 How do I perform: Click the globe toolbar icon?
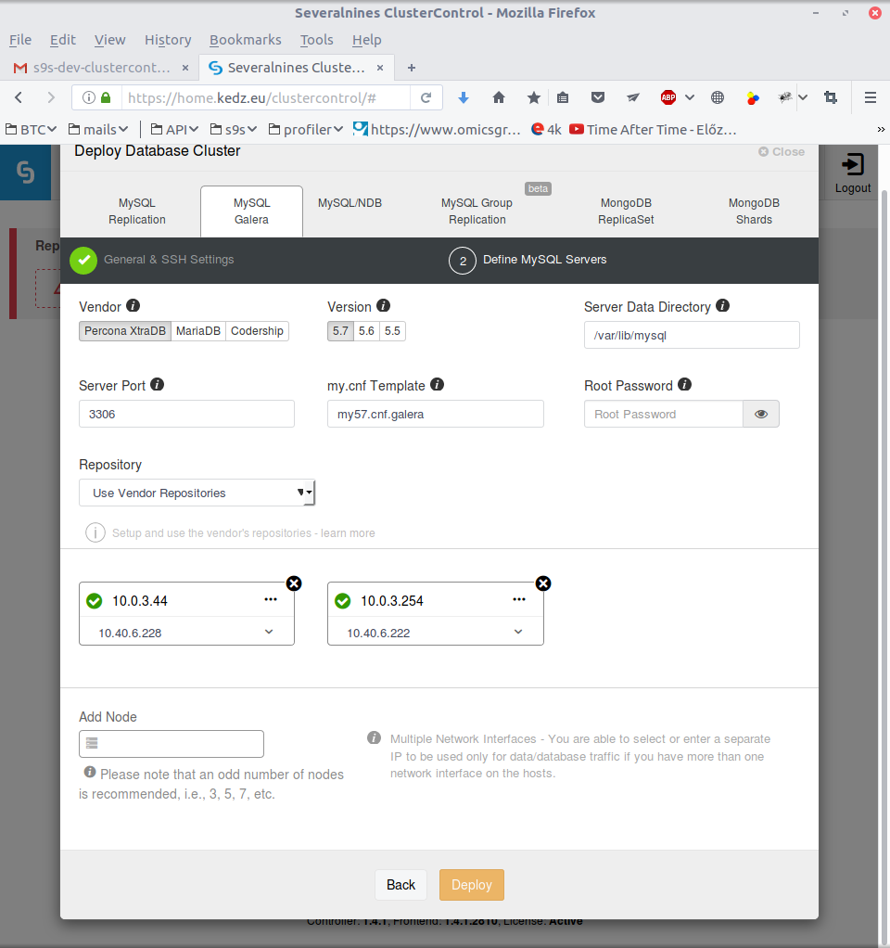(x=718, y=97)
